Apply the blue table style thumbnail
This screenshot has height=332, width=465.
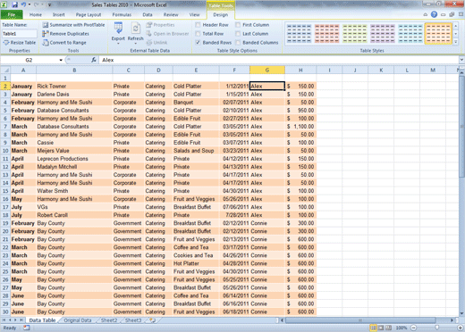click(x=299, y=34)
